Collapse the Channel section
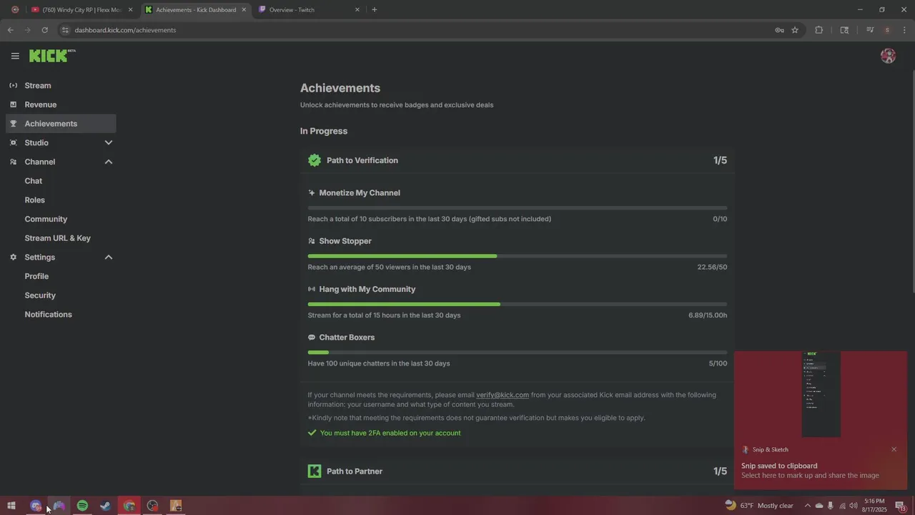 109,162
